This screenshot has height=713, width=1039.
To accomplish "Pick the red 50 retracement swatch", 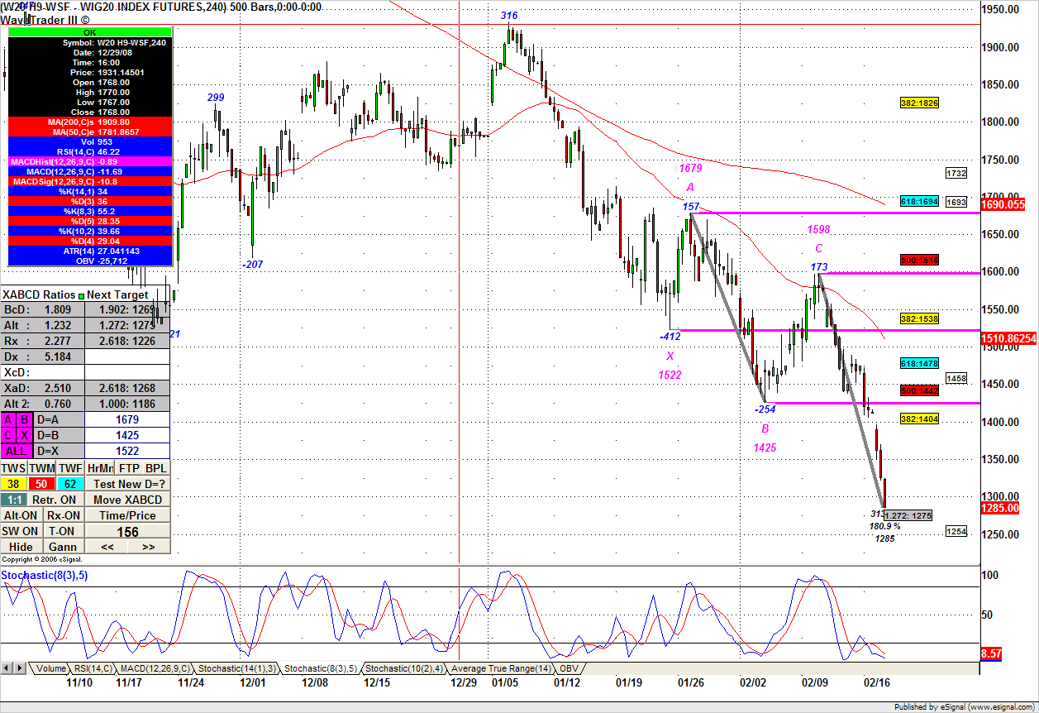I will click(41, 483).
